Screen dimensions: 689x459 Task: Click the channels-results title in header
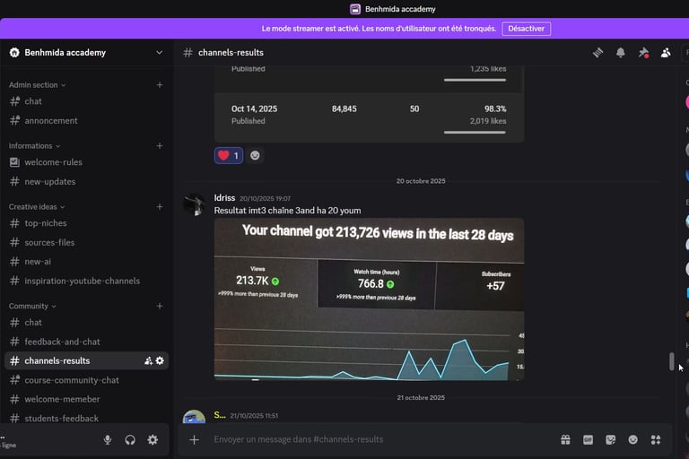pos(231,53)
